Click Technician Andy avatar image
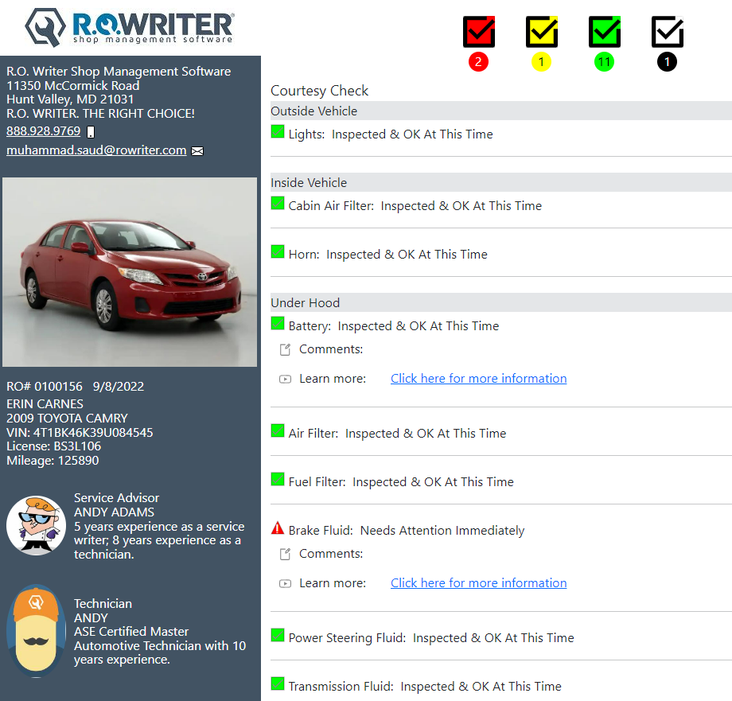 click(36, 631)
